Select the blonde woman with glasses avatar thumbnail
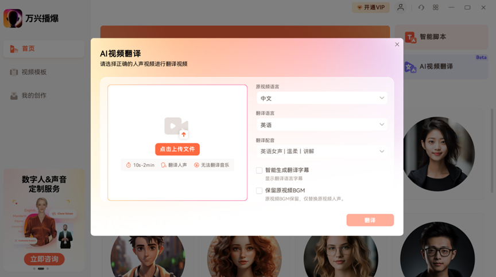The height and width of the screenshot is (277, 496). click(x=340, y=256)
